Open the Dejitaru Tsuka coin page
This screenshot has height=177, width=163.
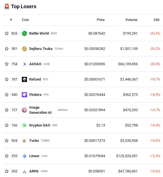pos(41,49)
